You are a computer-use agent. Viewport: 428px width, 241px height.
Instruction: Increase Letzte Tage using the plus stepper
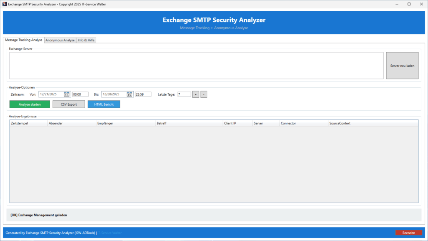coord(196,94)
